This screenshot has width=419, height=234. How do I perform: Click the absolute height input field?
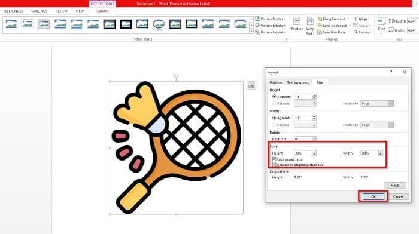(x=303, y=97)
